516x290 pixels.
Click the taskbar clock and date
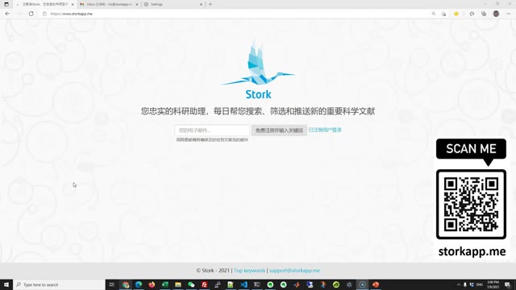click(x=493, y=284)
